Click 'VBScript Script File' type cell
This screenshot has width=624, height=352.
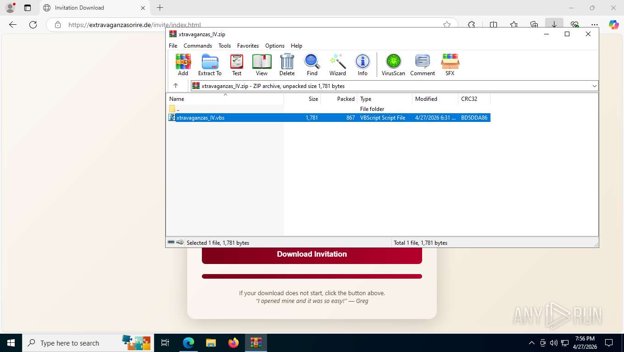[x=383, y=118]
